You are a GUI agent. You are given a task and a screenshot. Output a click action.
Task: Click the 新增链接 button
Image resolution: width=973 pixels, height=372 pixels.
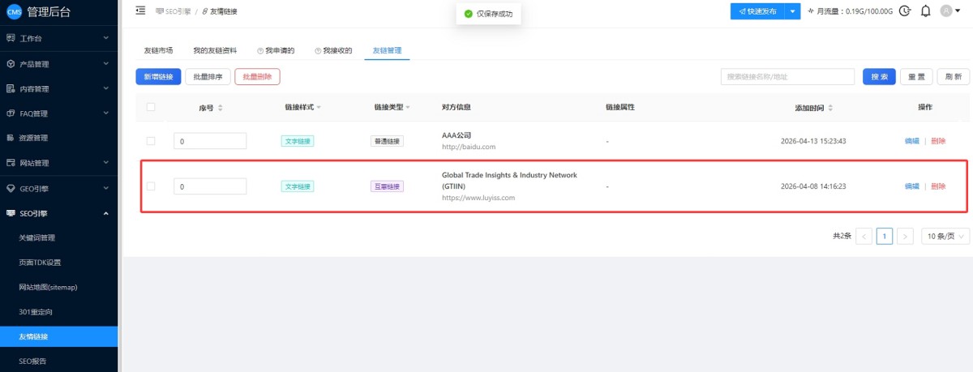(158, 77)
